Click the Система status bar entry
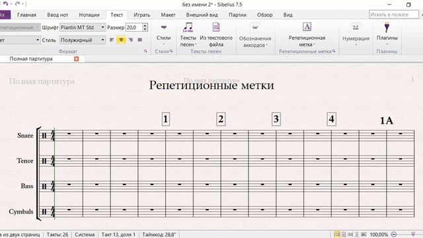Viewport: 423px width, 238px height. click(x=85, y=235)
